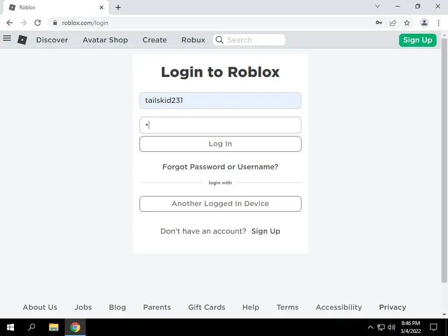Open Chrome three-dot menu

point(438,23)
